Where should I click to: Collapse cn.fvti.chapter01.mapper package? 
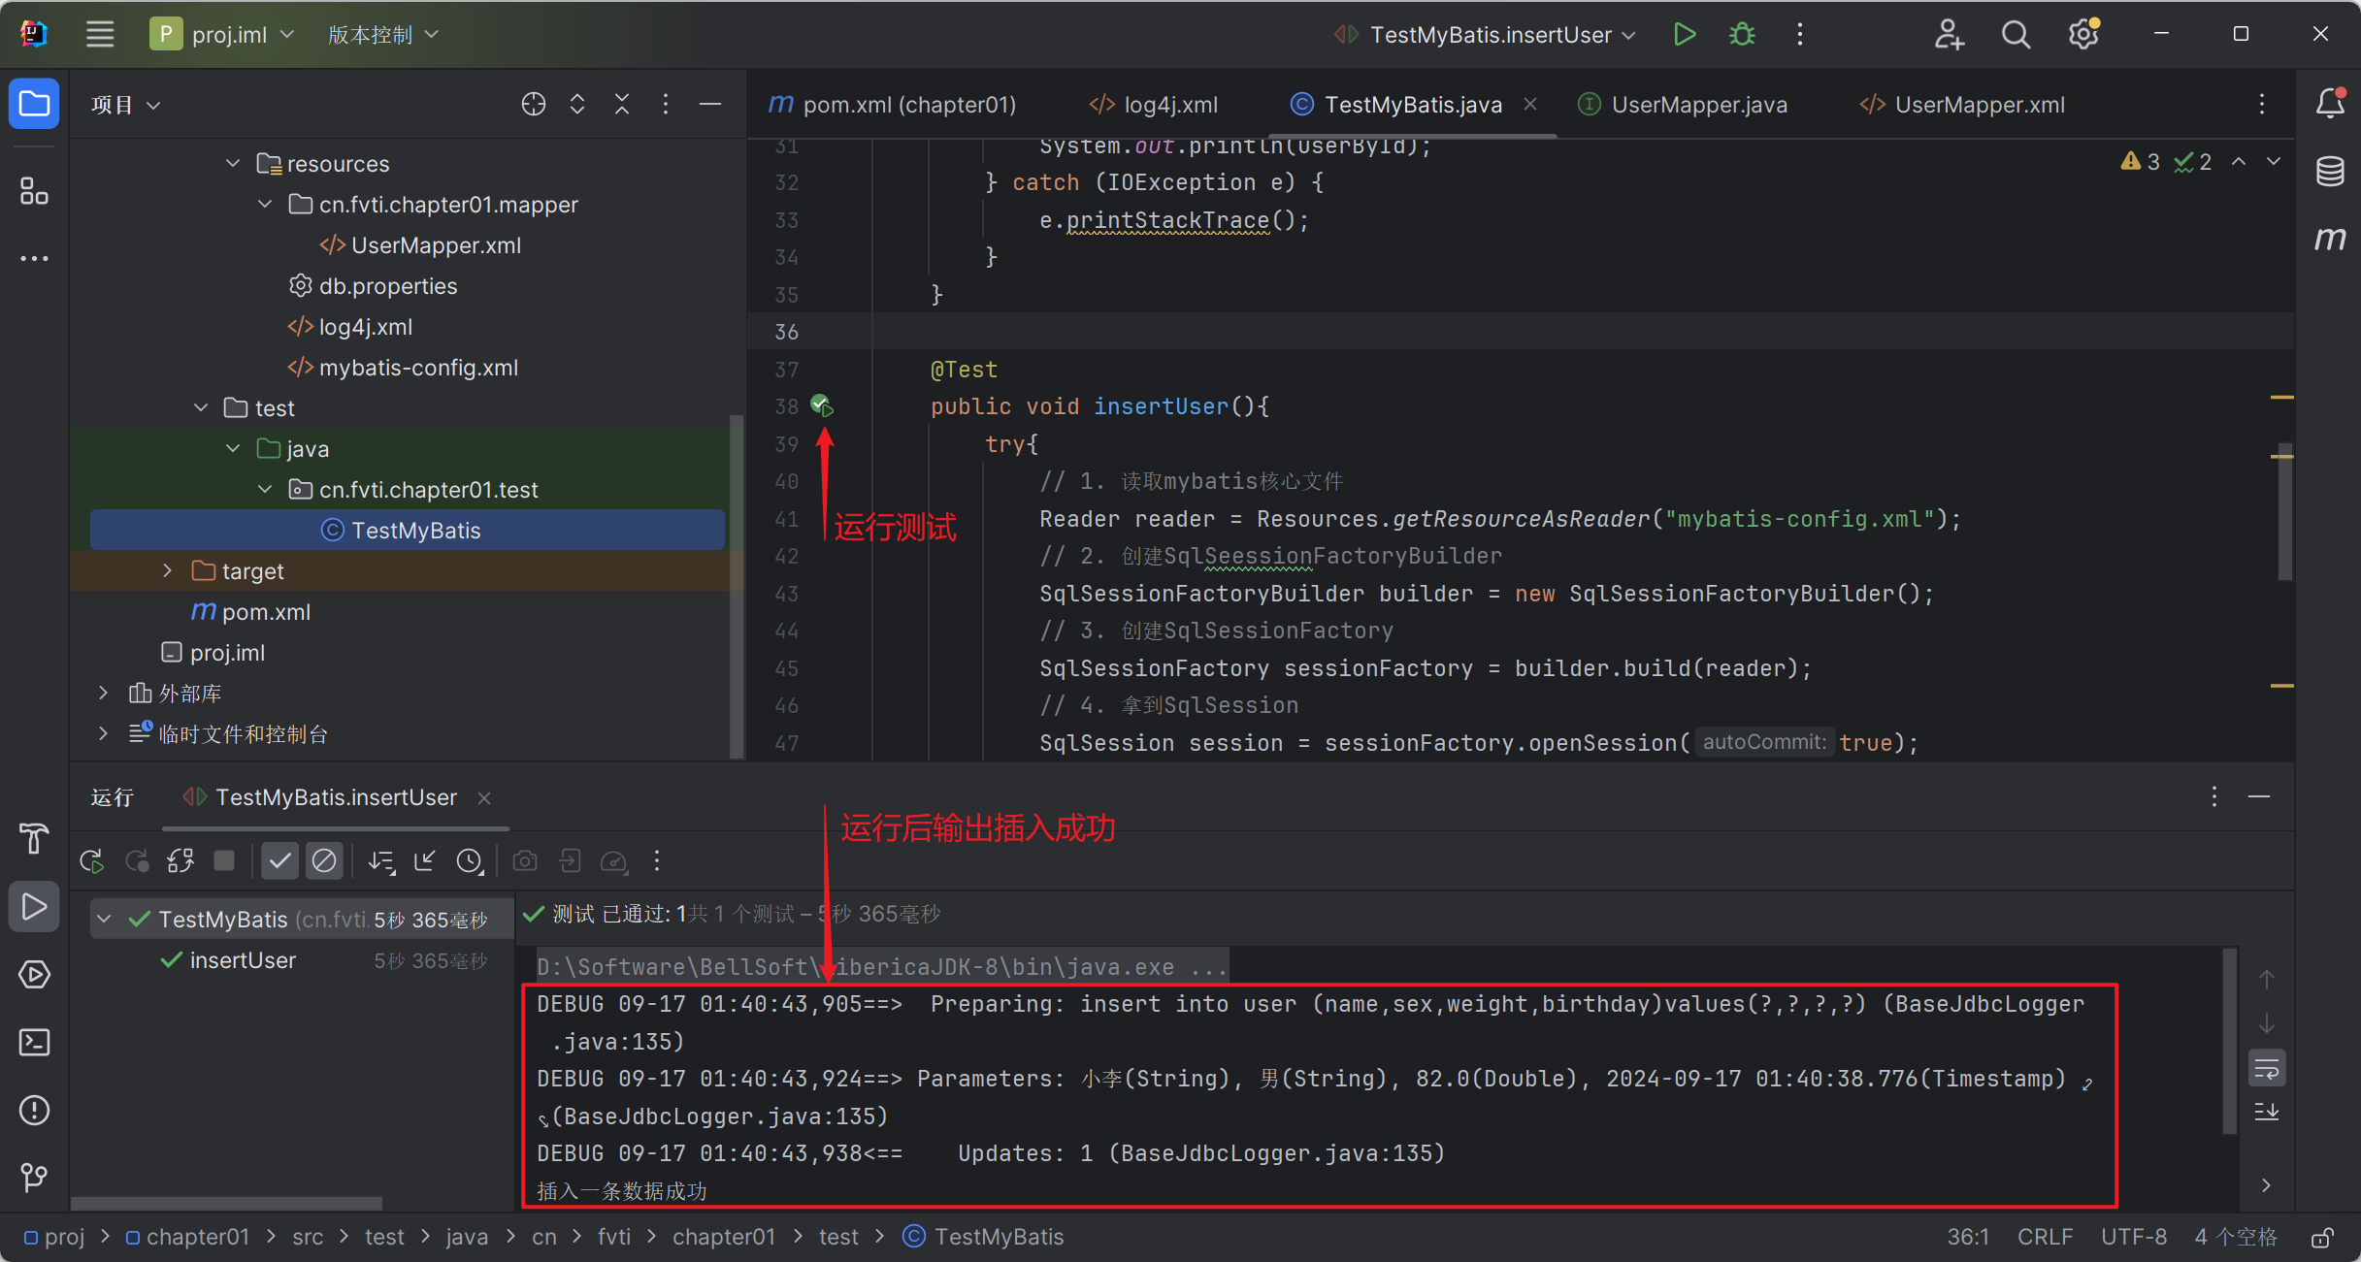265,204
